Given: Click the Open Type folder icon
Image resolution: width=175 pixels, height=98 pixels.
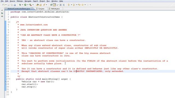Looking at the screenshot, I should tap(41, 5).
